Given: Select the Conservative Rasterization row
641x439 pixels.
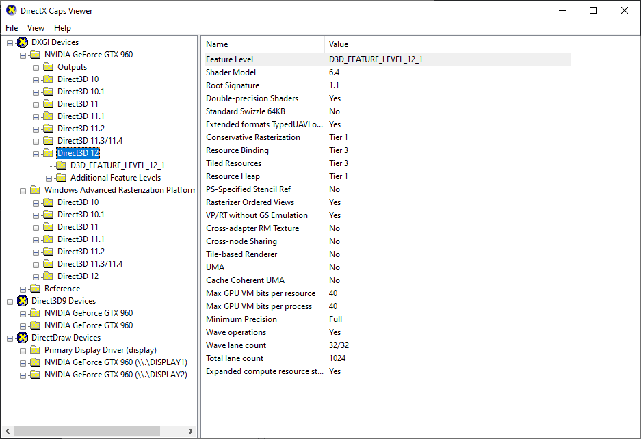Looking at the screenshot, I should pos(388,137).
